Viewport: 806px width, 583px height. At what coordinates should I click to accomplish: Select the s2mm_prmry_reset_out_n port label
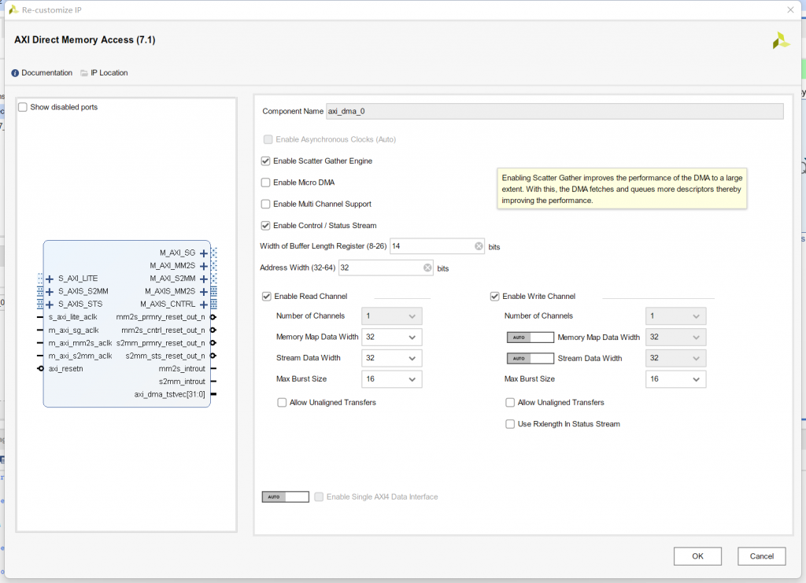[x=161, y=343]
